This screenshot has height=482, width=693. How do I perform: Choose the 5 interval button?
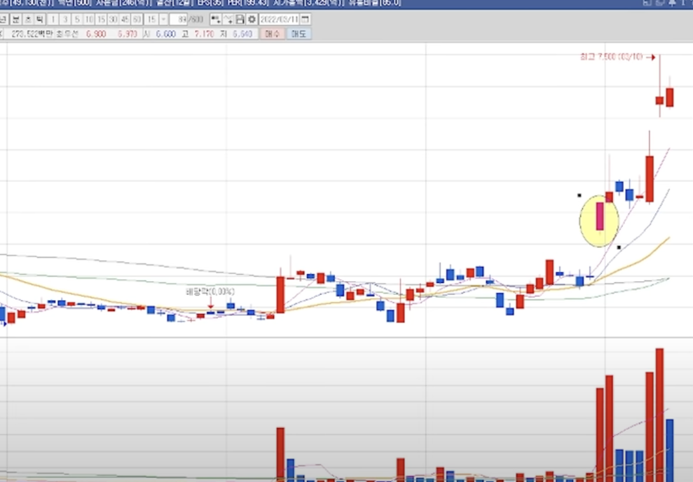click(77, 20)
